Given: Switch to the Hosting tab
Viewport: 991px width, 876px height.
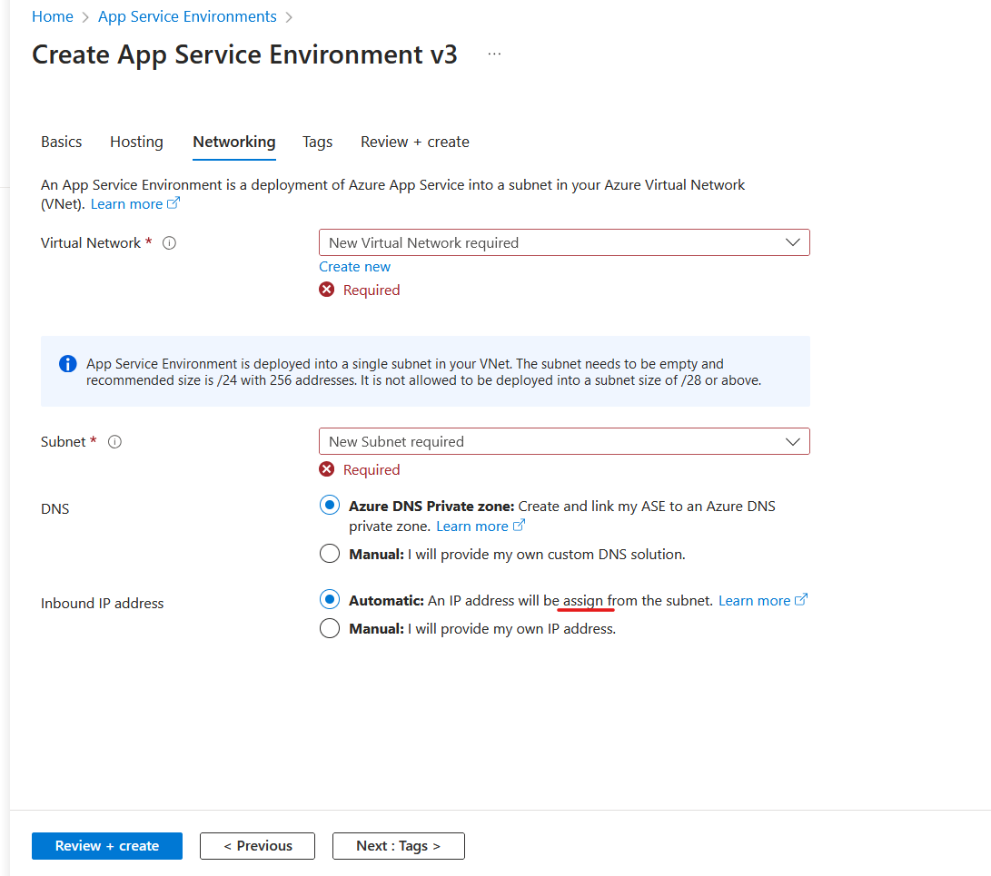Looking at the screenshot, I should point(136,142).
